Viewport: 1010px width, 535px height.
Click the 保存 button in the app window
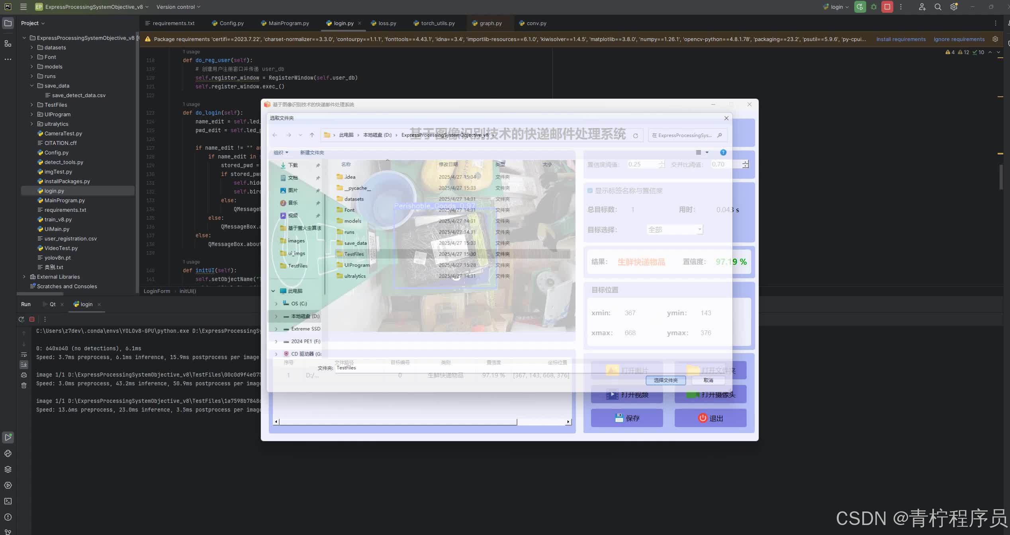click(x=627, y=418)
